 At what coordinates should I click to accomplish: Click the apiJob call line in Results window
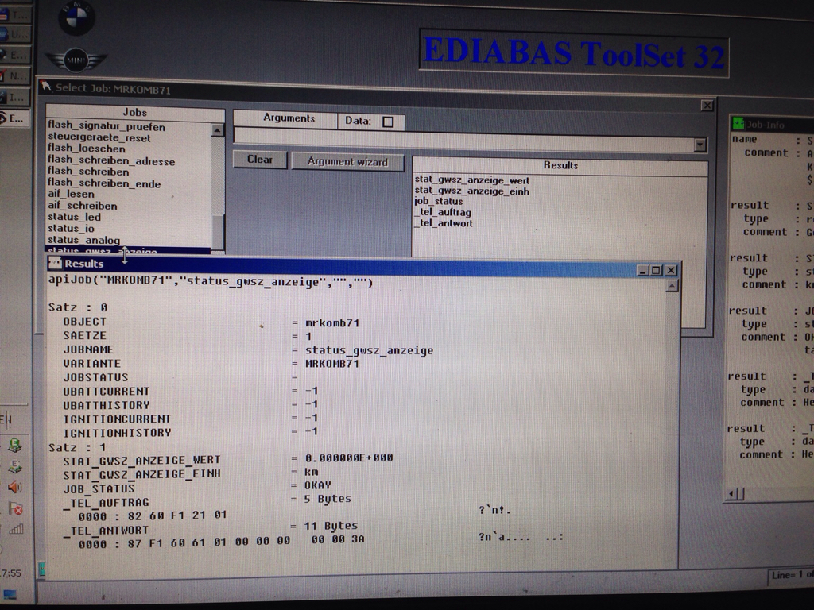click(211, 282)
